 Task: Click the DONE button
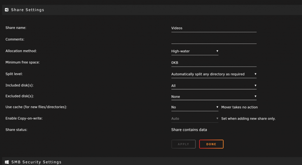pyautogui.click(x=211, y=144)
